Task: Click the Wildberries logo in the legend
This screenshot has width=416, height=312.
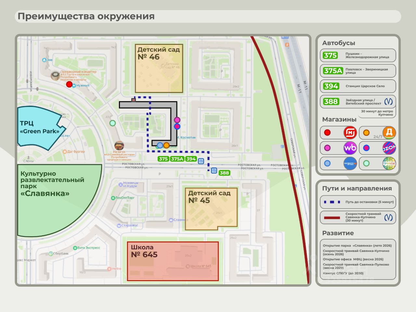Action: coord(350,148)
